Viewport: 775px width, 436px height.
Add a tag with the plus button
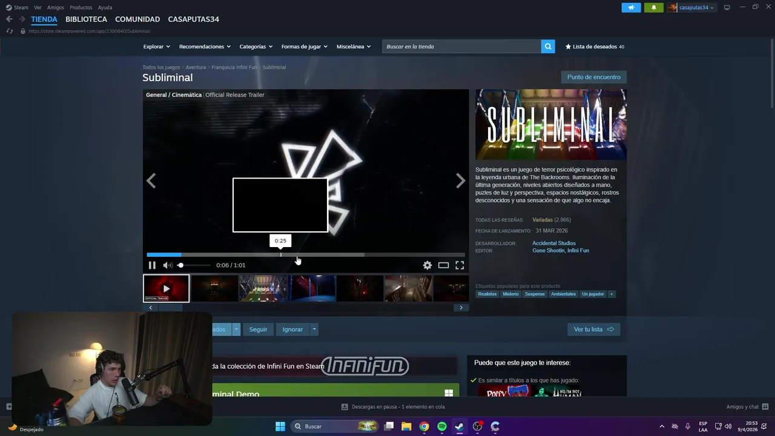point(612,294)
